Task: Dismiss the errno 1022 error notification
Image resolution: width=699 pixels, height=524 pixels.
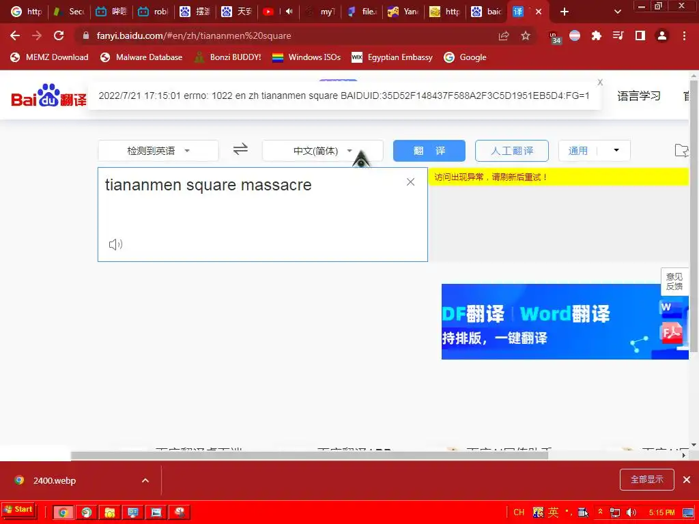Action: click(x=600, y=83)
